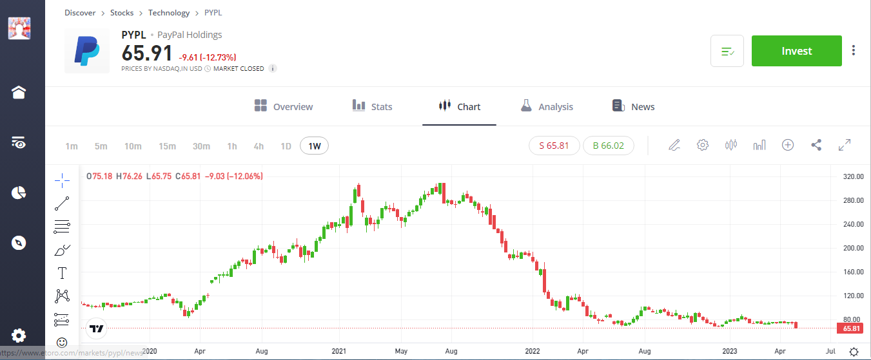Select the forecast measurement tool
Screen dimensions: 871x360
63,319
